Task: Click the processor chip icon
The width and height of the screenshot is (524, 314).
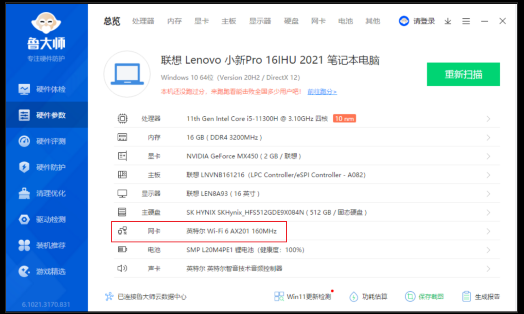Action: pyautogui.click(x=122, y=119)
